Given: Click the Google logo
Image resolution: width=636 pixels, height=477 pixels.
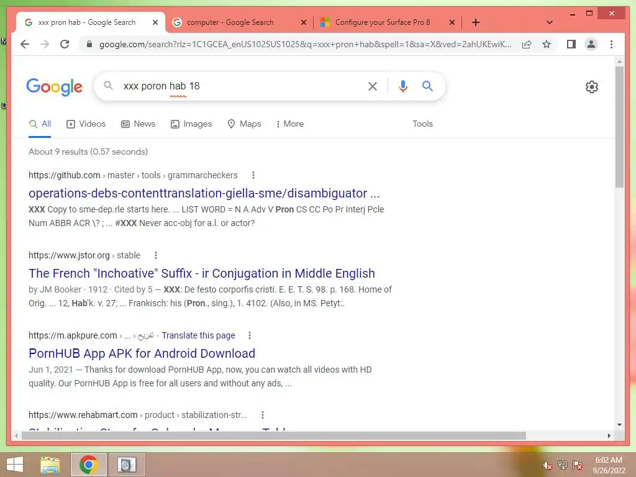Looking at the screenshot, I should click(x=55, y=87).
